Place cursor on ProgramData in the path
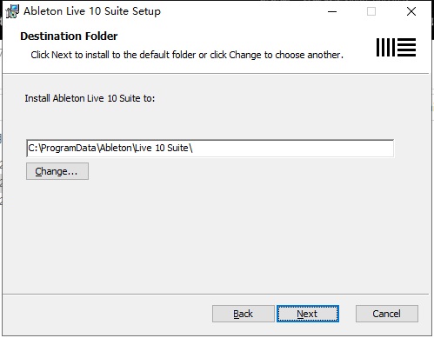 [69, 148]
